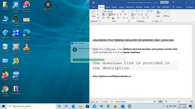
Task: Click the yellow text highlight color button
Action: pyautogui.click(x=108, y=18)
